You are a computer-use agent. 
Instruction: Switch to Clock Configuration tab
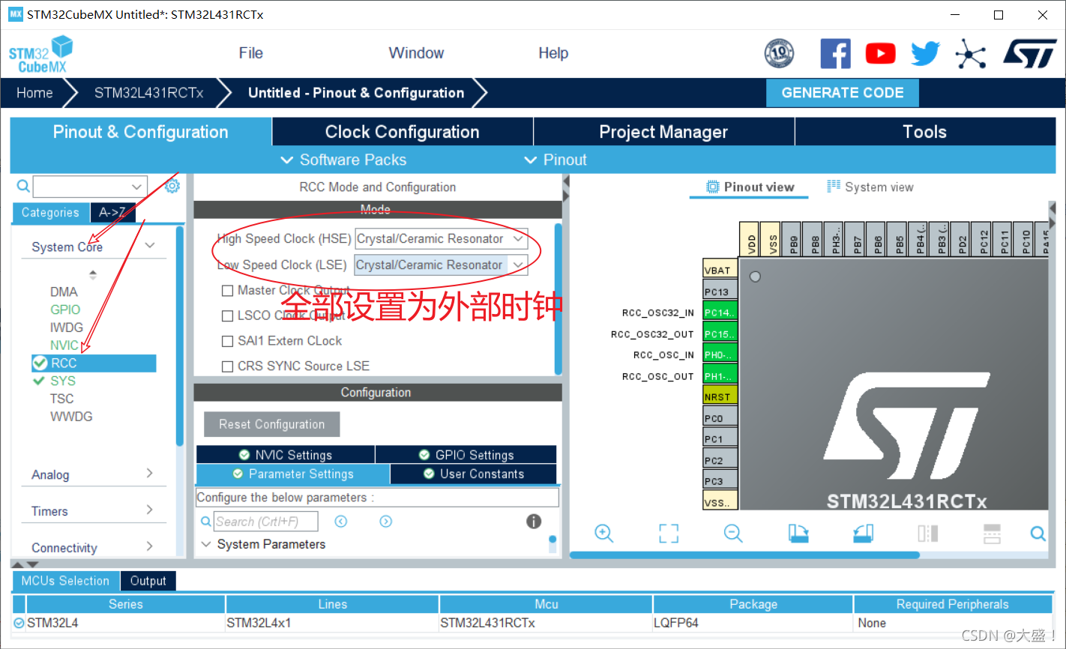coord(403,132)
